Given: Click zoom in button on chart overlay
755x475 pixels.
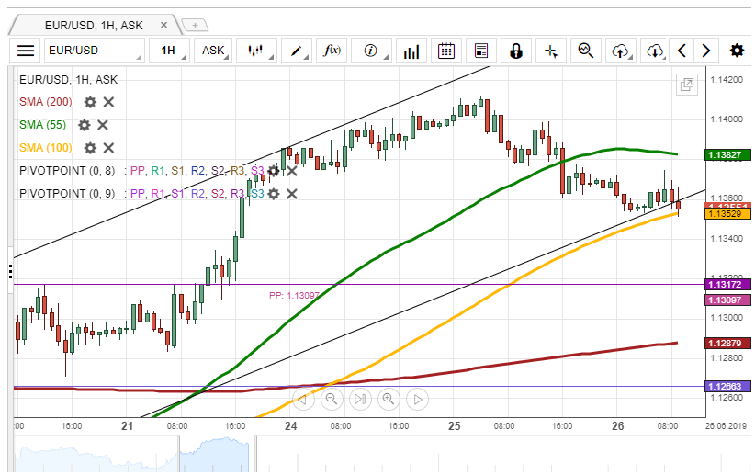Looking at the screenshot, I should point(389,399).
